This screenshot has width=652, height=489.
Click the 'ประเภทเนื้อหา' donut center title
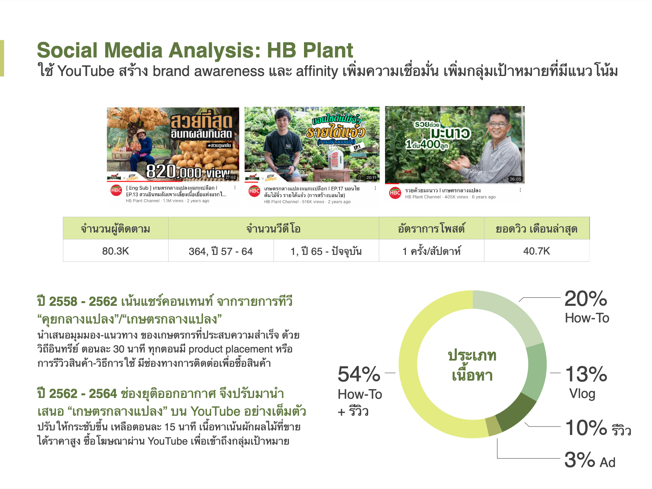tap(472, 365)
